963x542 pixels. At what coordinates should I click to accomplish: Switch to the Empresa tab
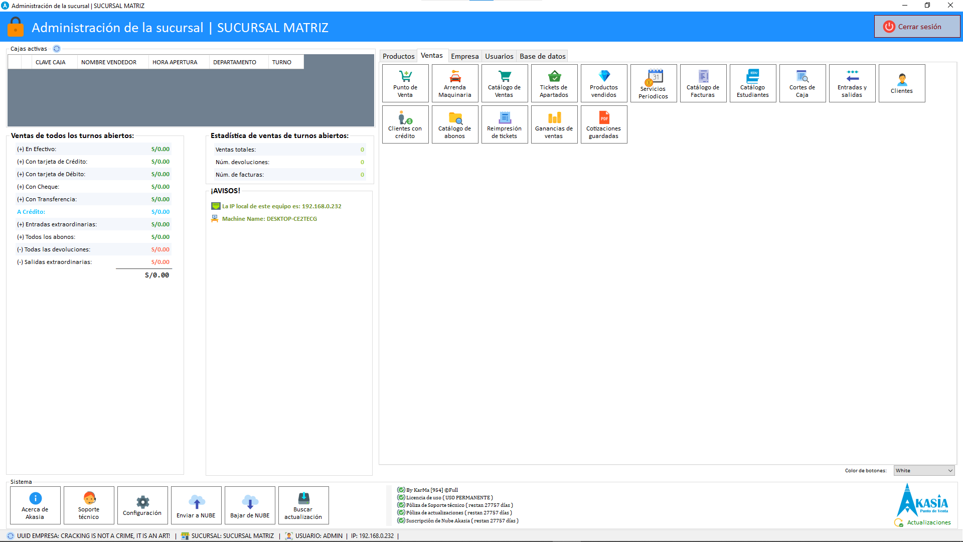(465, 56)
